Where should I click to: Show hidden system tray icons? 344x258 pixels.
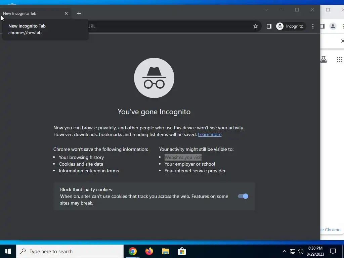pyautogui.click(x=284, y=251)
